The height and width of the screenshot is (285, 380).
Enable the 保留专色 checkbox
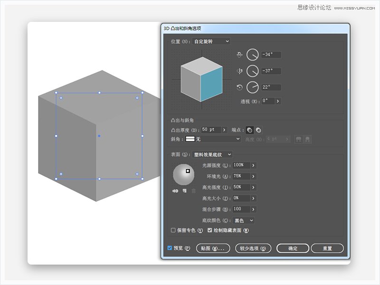click(x=173, y=230)
